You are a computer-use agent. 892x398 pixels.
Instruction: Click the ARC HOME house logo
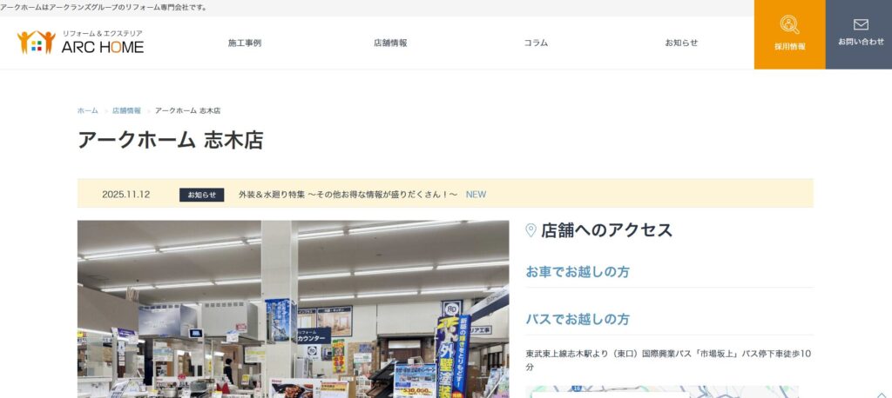(37, 43)
